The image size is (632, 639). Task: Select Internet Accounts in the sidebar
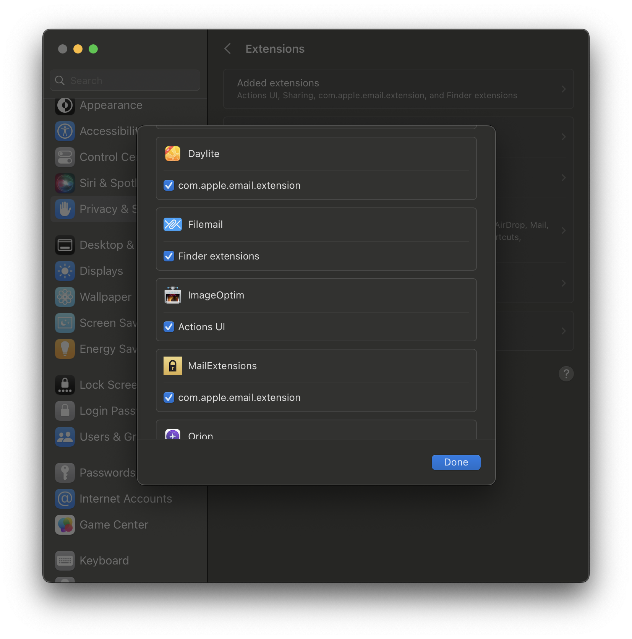tap(125, 499)
